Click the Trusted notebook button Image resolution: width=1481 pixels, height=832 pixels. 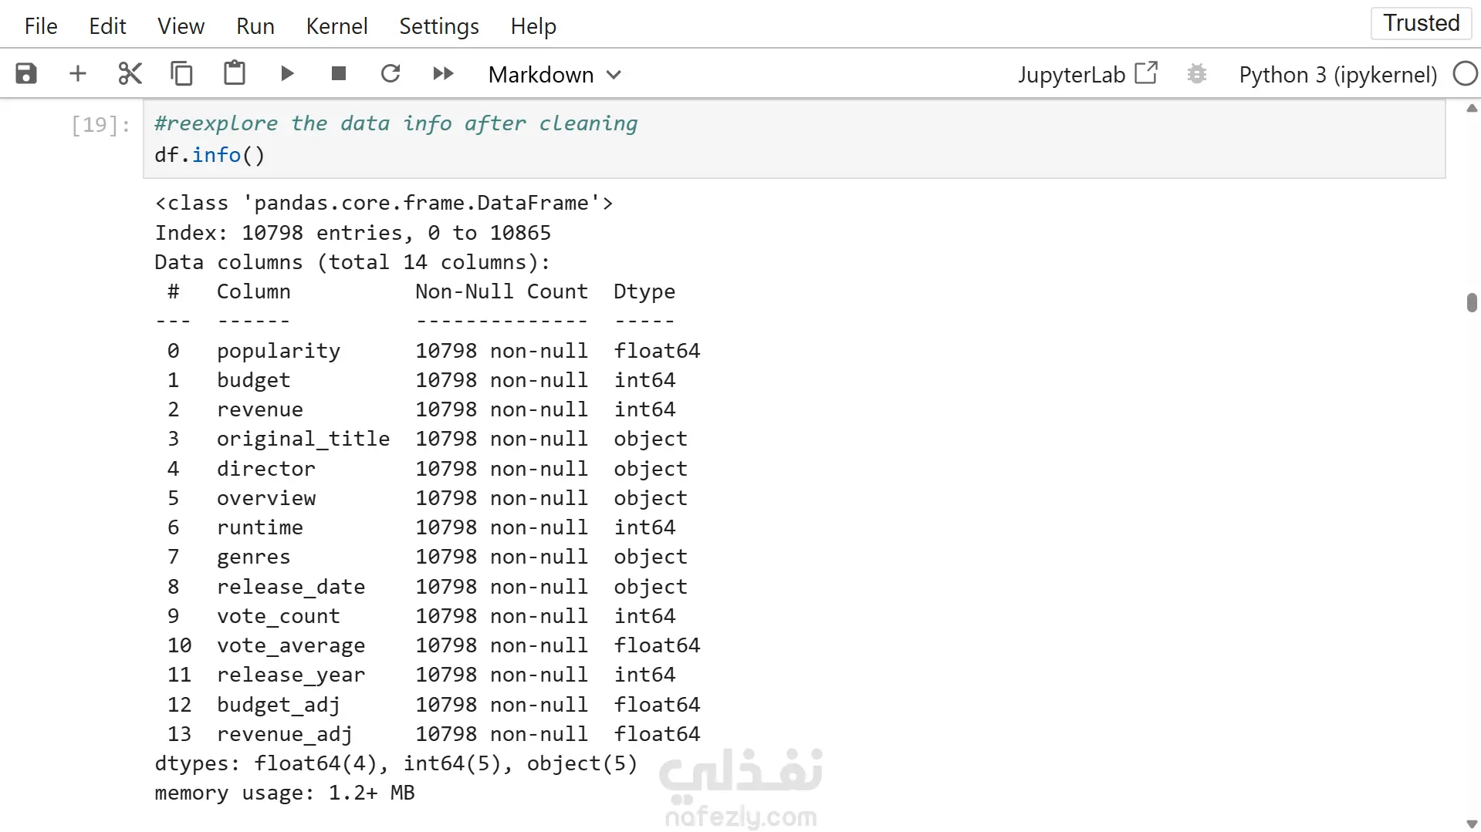tap(1422, 23)
